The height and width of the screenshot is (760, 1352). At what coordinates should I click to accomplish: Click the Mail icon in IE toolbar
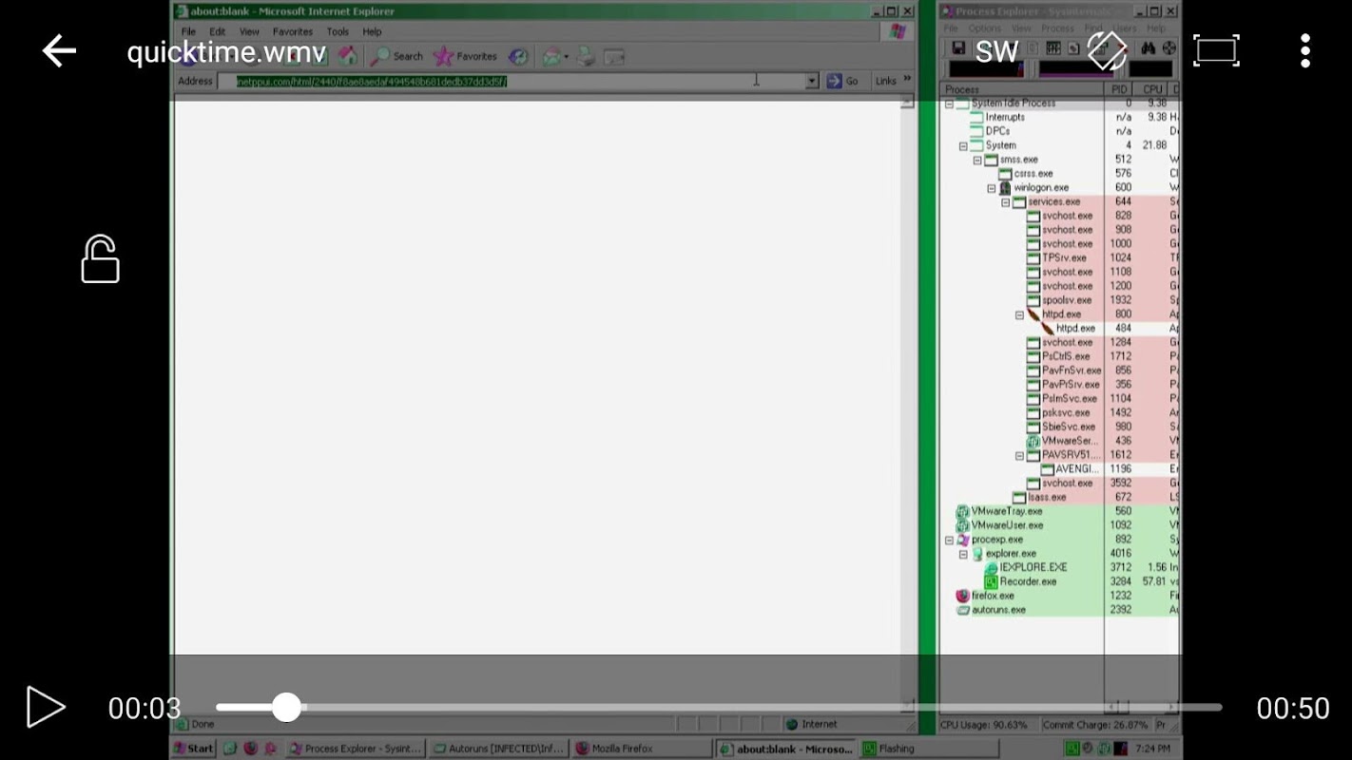553,57
